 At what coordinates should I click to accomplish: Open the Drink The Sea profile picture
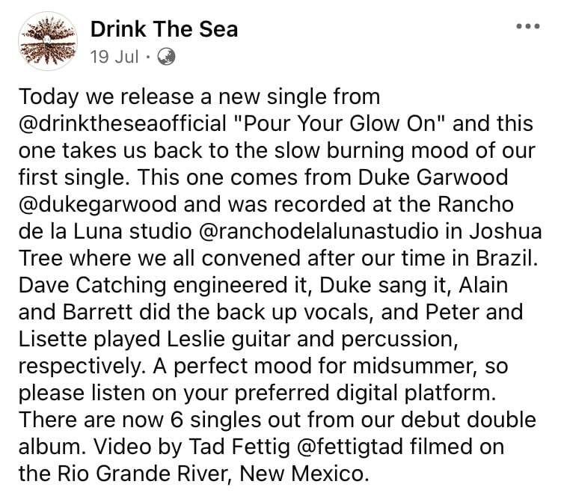click(48, 41)
